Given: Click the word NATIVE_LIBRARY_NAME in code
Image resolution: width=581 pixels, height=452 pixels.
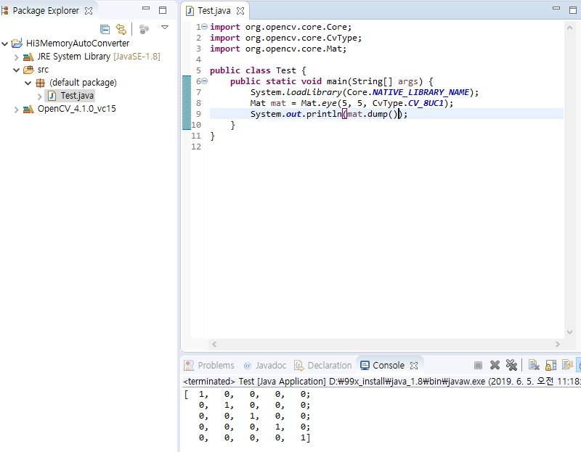Looking at the screenshot, I should [x=420, y=92].
